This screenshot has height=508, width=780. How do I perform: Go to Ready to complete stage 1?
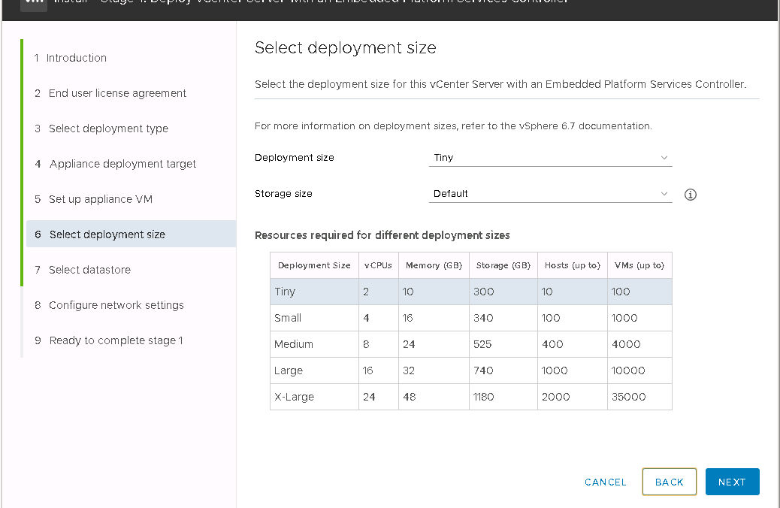point(116,340)
